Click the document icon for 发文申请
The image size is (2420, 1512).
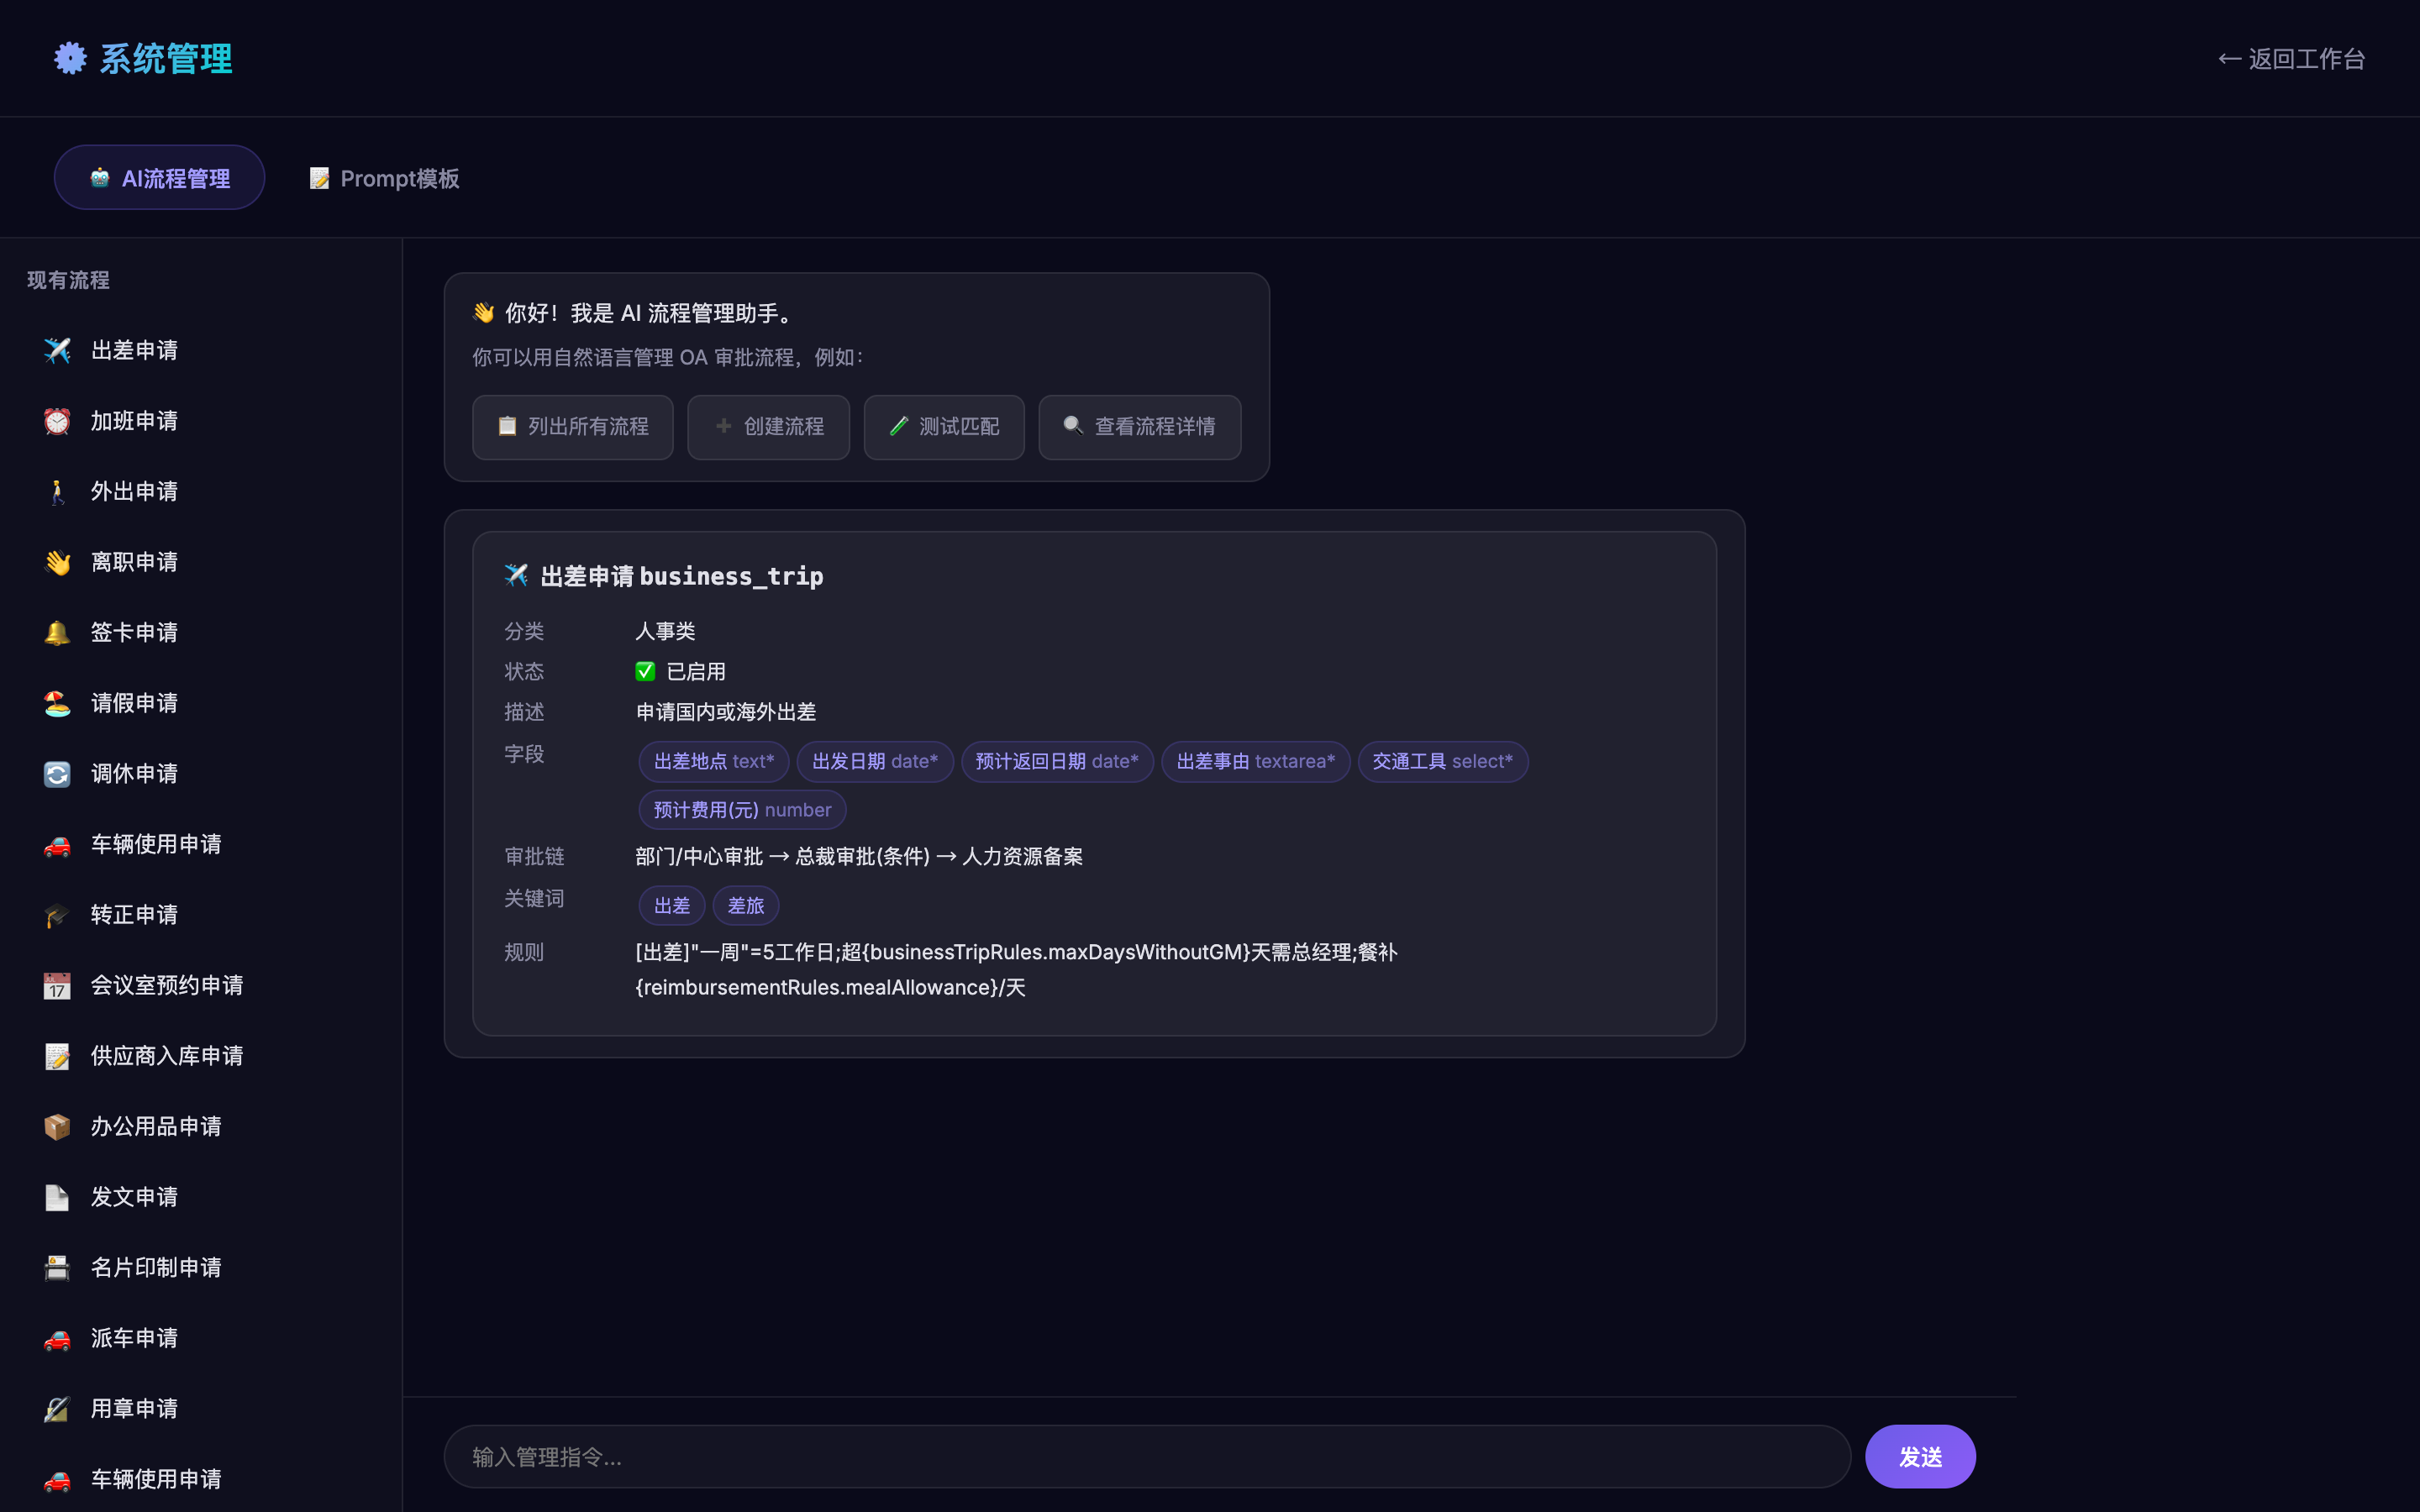(57, 1197)
